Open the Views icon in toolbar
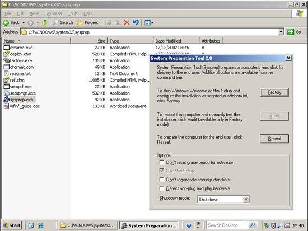Screen dimensions: 308x231 pos(147,23)
